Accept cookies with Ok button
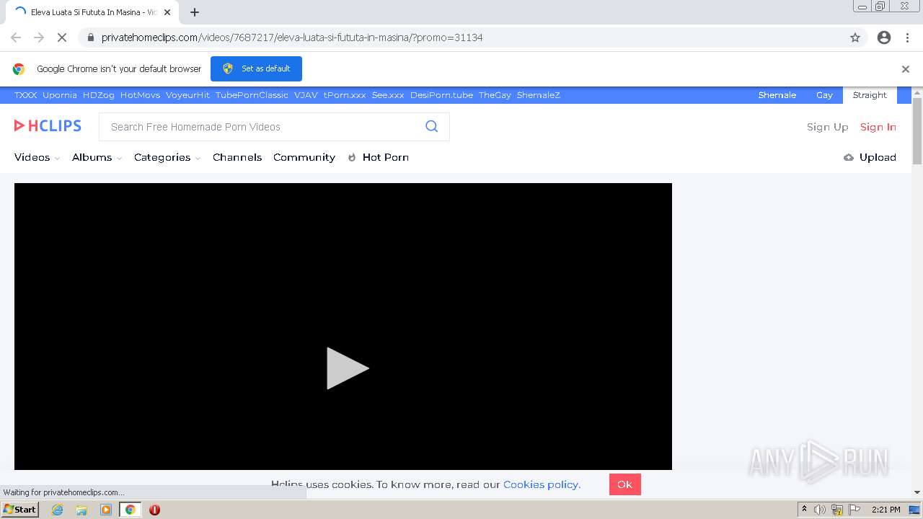Image resolution: width=923 pixels, height=519 pixels. (x=624, y=484)
